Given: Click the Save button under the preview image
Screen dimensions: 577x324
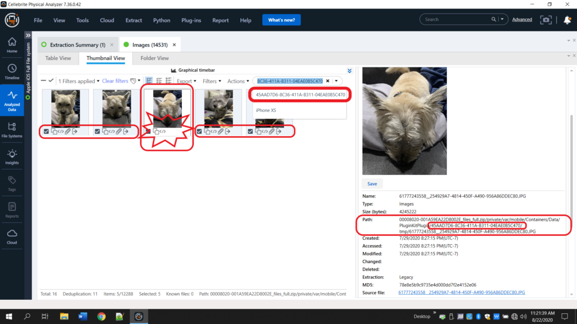Looking at the screenshot, I should coord(372,184).
